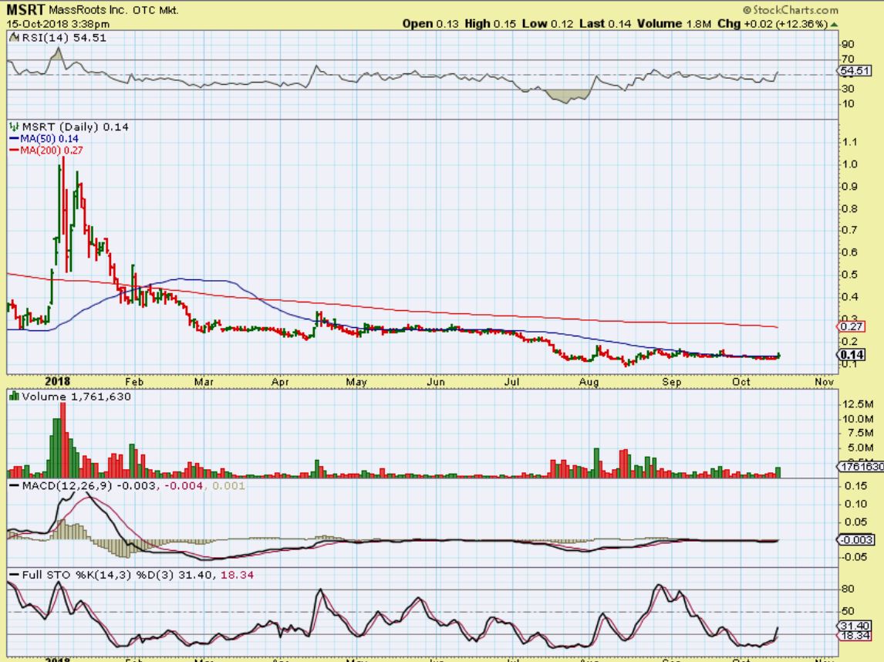The image size is (884, 662).
Task: Click the 2018 label on the price axis
Action: pyautogui.click(x=58, y=382)
